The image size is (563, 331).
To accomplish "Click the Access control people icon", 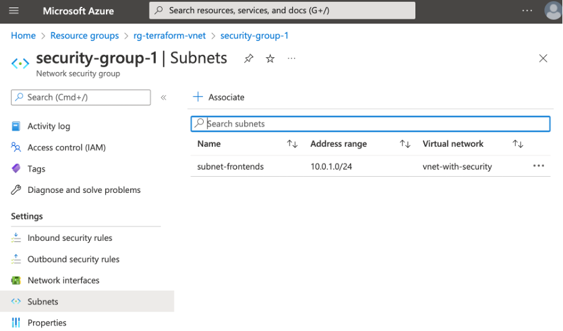I will coord(16,147).
